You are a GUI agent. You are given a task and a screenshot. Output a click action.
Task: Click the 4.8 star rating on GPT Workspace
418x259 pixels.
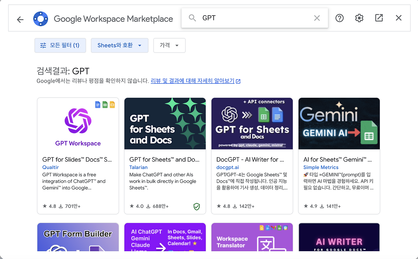49,206
